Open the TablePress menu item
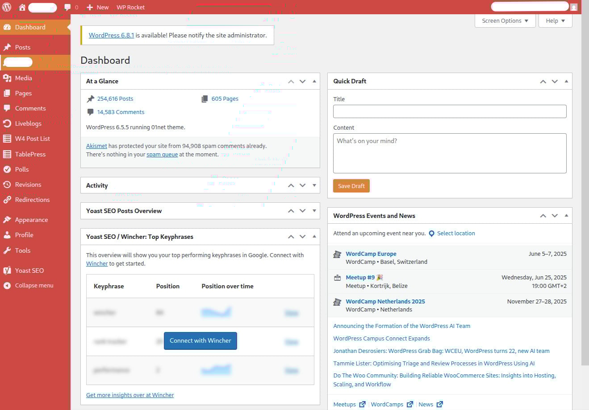 pyautogui.click(x=30, y=154)
